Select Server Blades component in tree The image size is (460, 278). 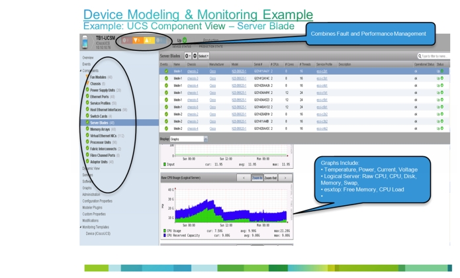click(x=99, y=122)
